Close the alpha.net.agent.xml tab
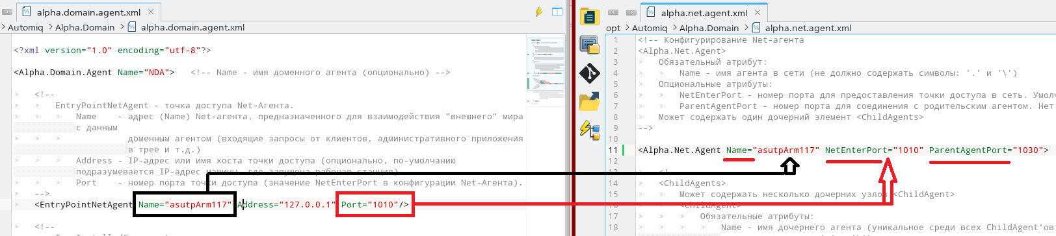Viewport: 1056px width, 236px height. (x=758, y=12)
